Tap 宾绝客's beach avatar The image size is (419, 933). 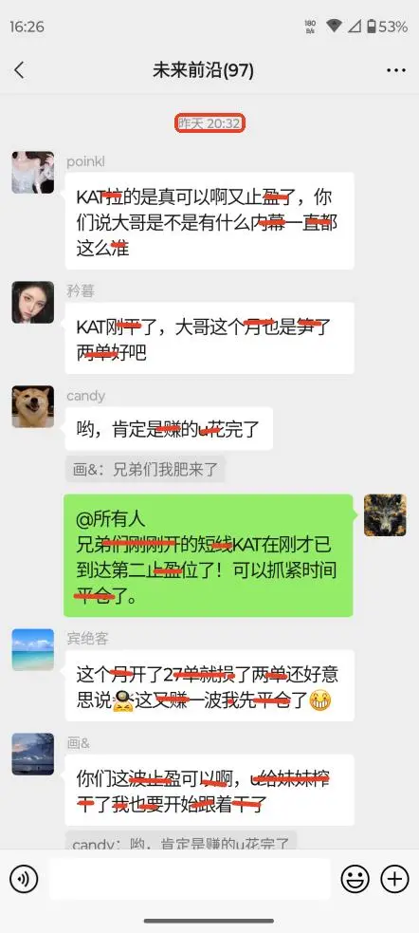click(32, 650)
